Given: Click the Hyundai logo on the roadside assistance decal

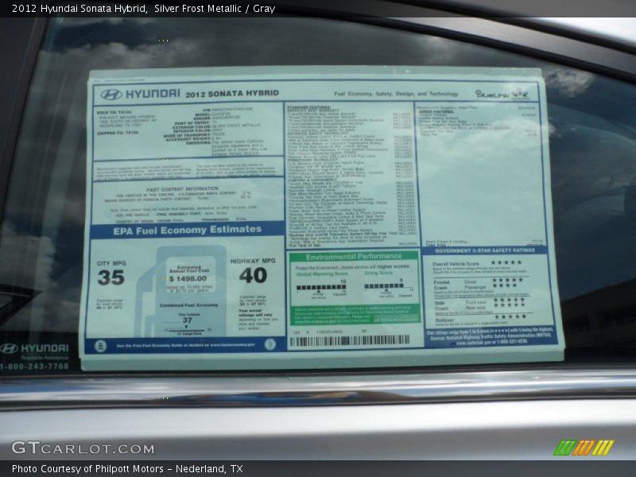Looking at the screenshot, I should (9, 348).
